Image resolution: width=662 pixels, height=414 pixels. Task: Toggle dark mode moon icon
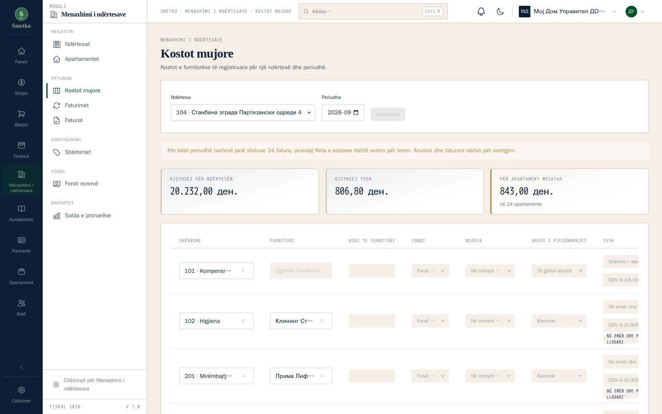[500, 12]
